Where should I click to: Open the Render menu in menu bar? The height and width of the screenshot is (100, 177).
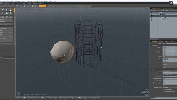click(x=41, y=1)
